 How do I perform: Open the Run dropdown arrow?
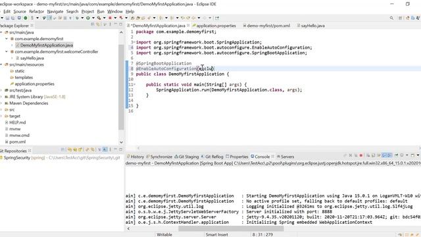point(93,18)
